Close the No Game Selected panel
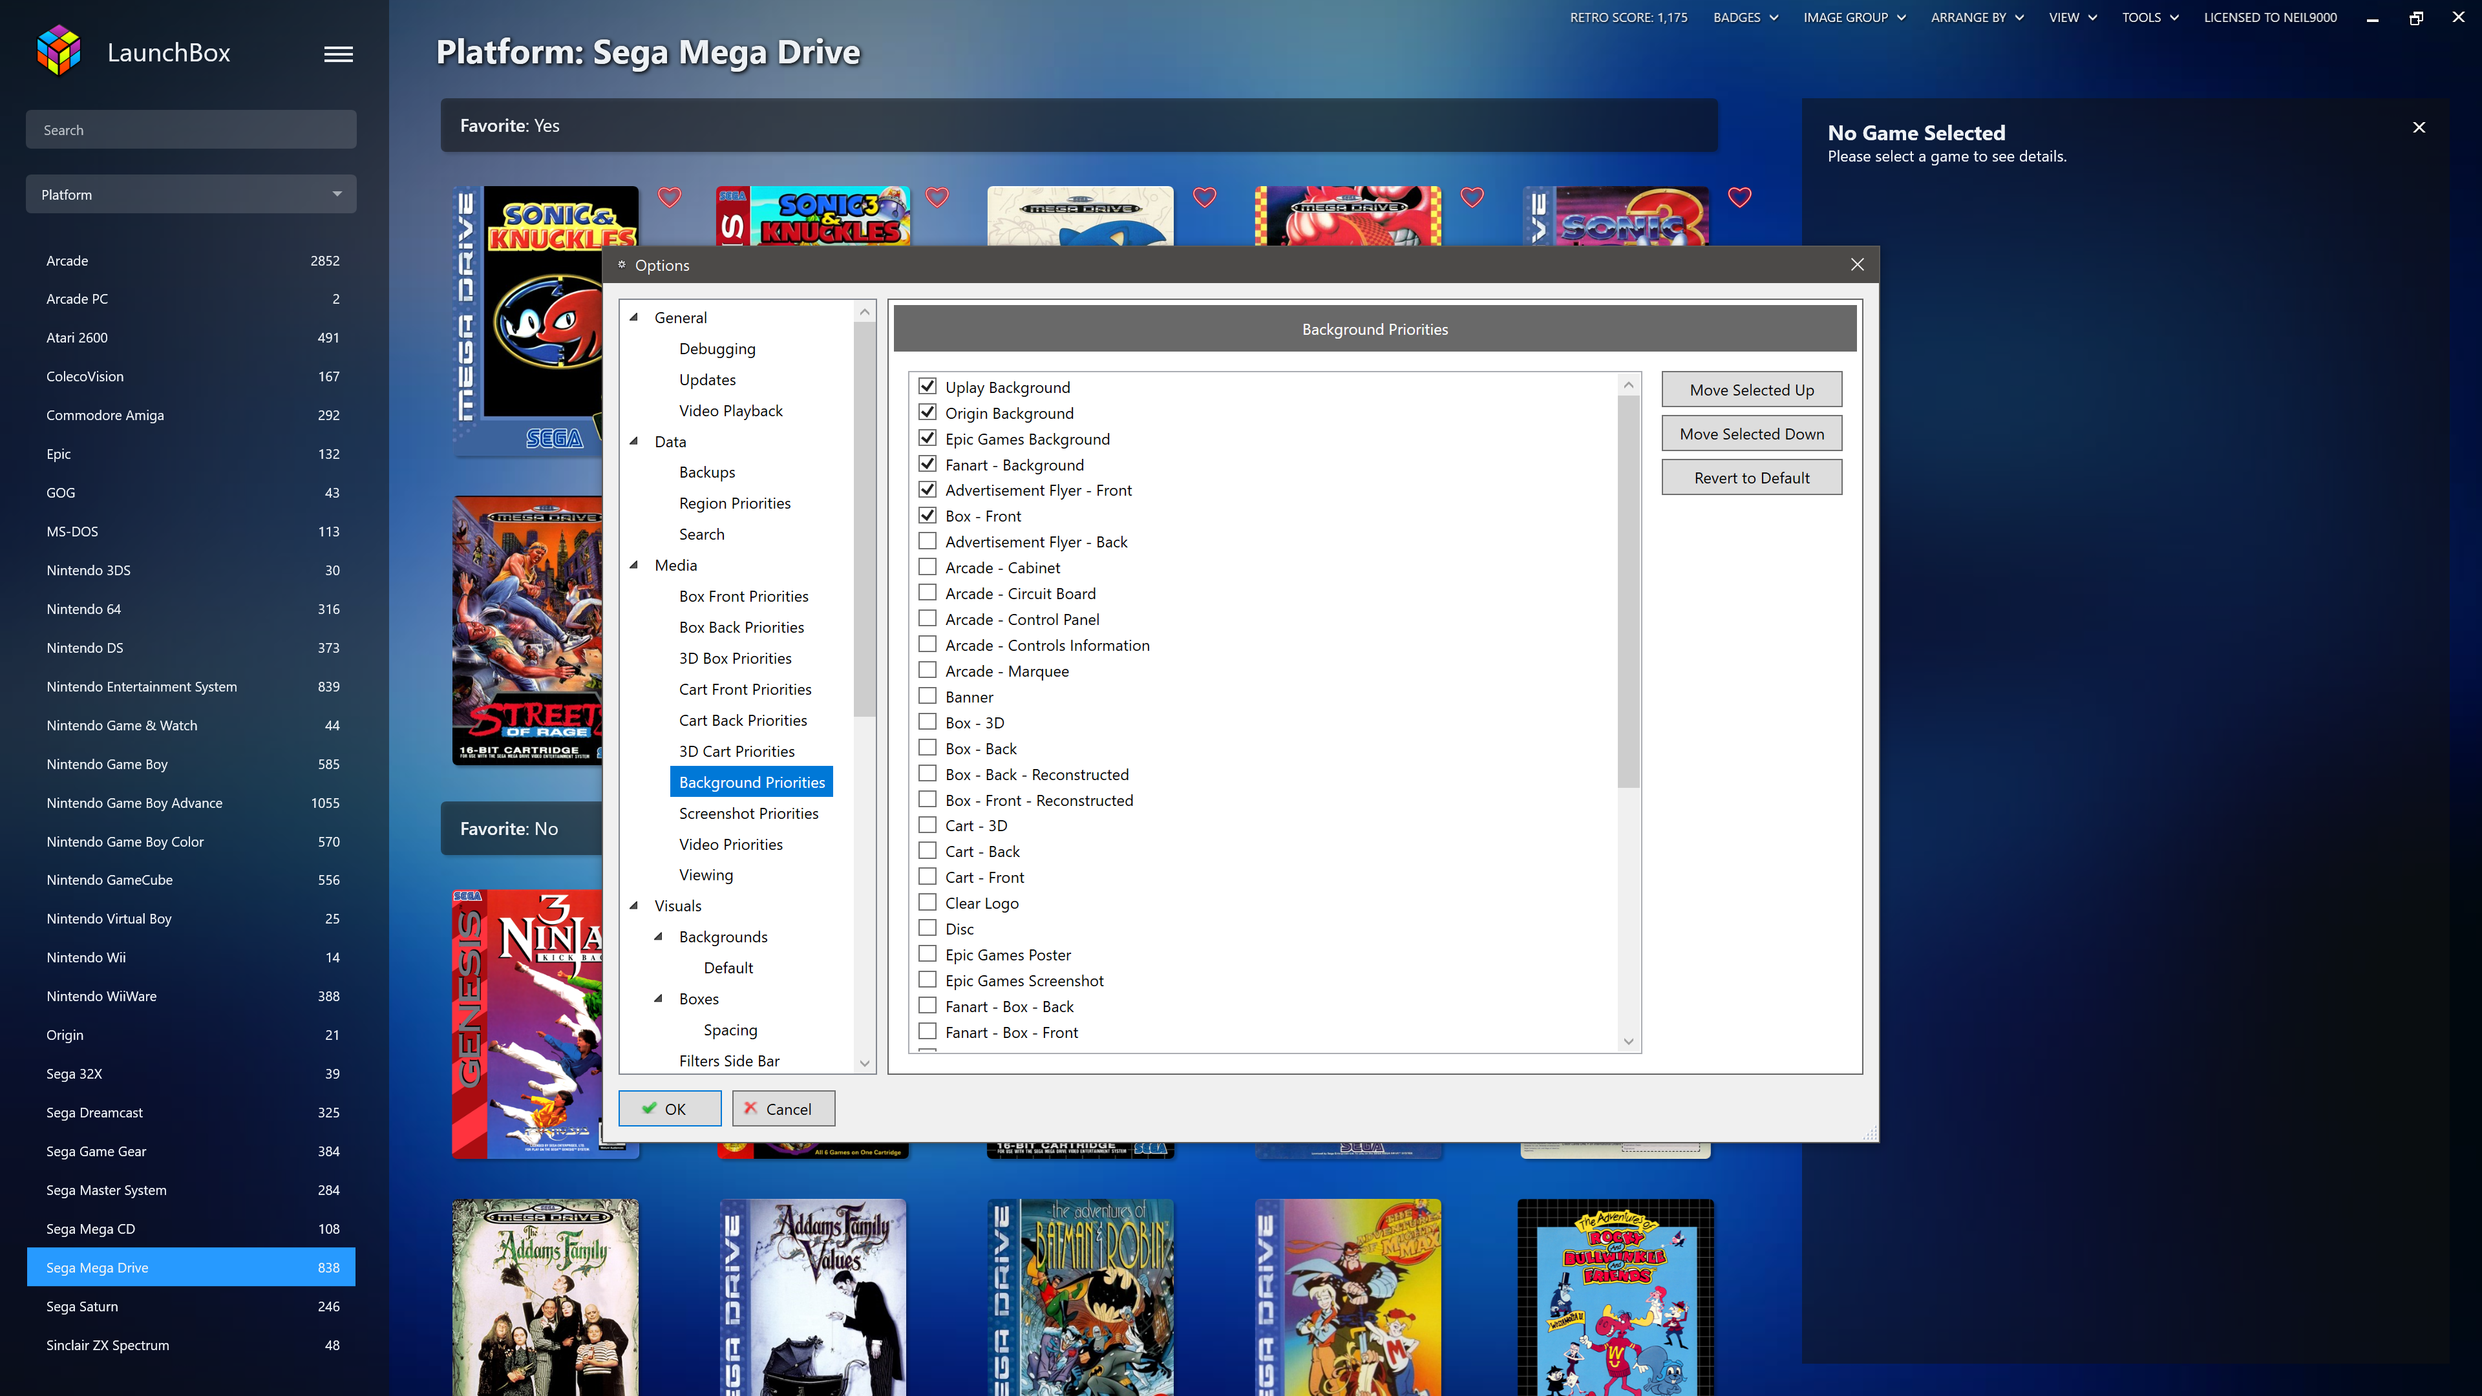 tap(2419, 127)
